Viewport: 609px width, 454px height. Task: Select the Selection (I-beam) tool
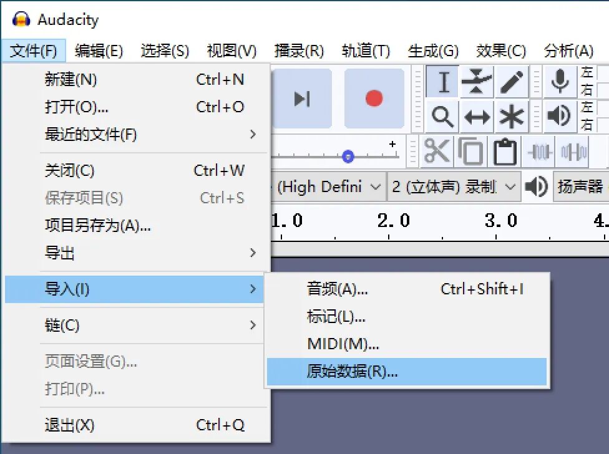pos(443,82)
